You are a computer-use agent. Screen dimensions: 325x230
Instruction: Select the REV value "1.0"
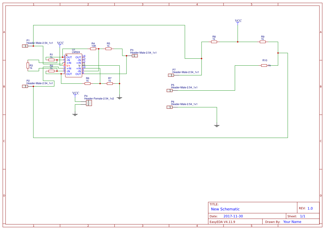click(310, 208)
